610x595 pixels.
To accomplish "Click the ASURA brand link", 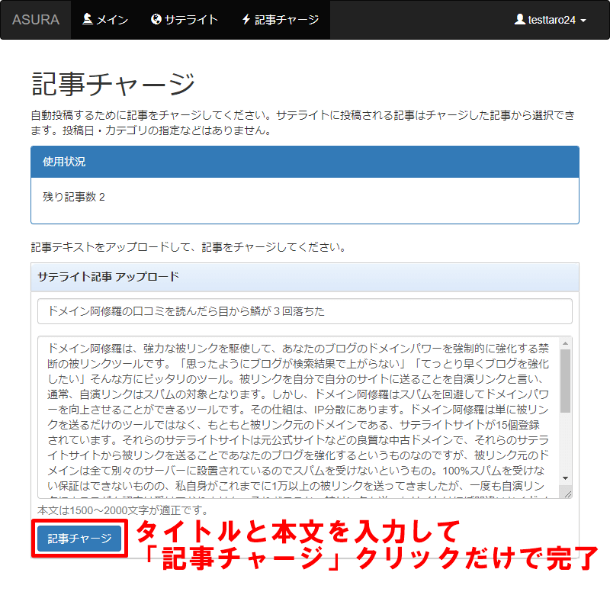I will click(x=36, y=20).
